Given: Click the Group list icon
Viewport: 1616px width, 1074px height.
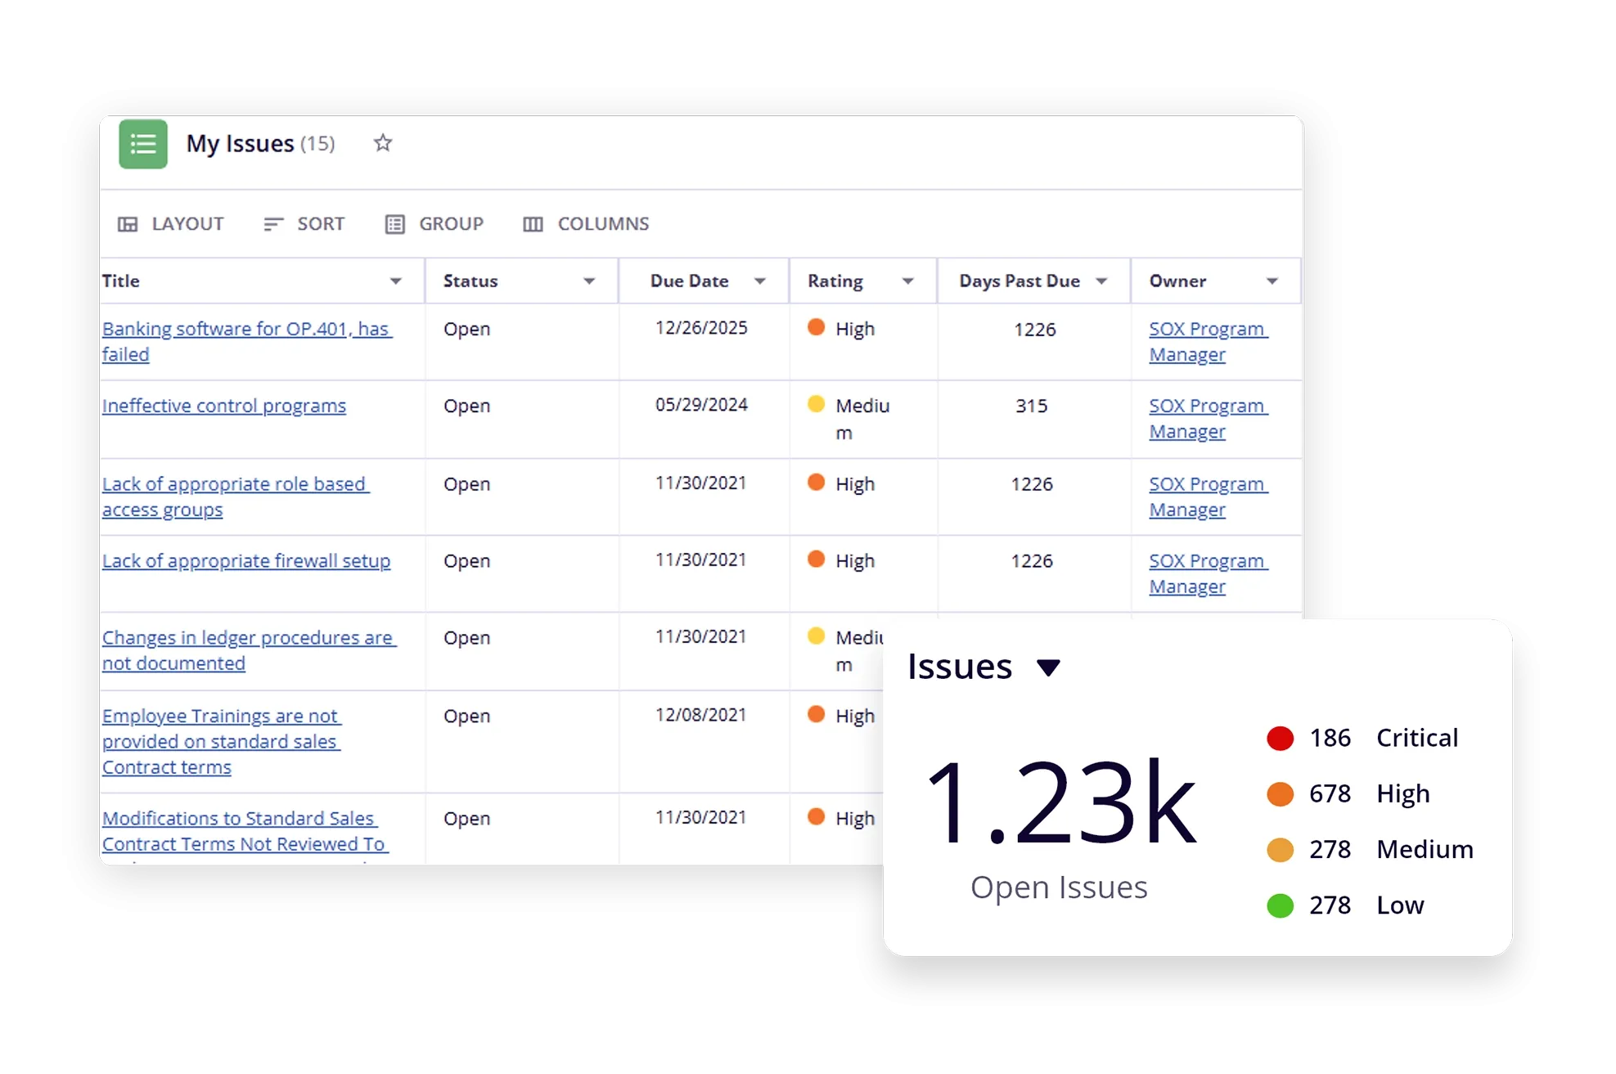Looking at the screenshot, I should (x=394, y=224).
